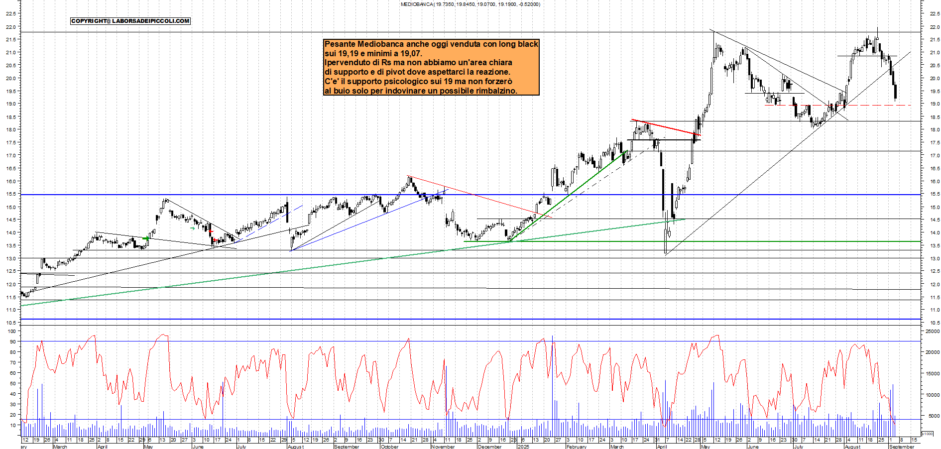Click 13.5 on the right price axis
This screenshot has width=941, height=449.
click(x=934, y=245)
